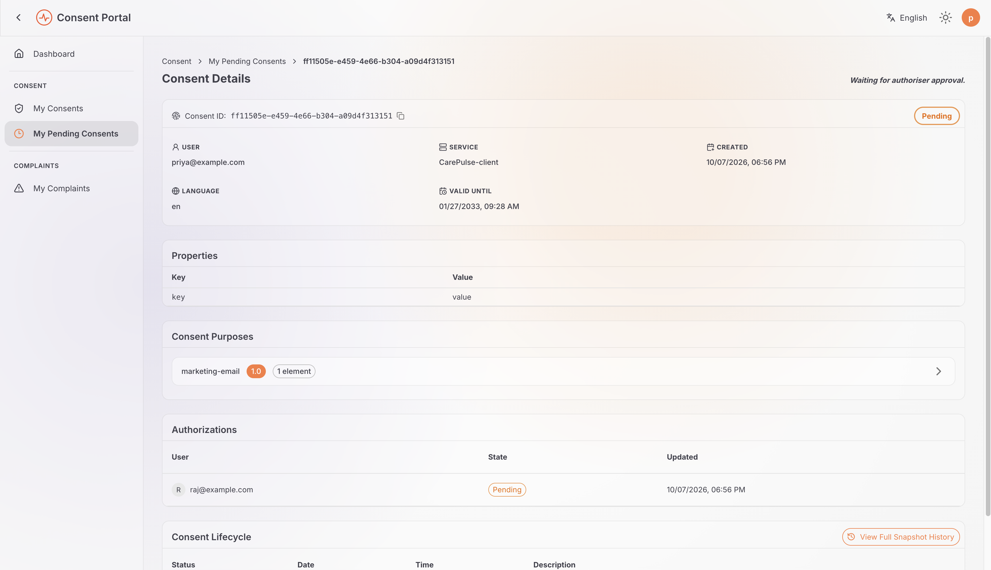Screen dimensions: 991x570
Task: Click the Dashboard home icon
Action: pos(19,54)
